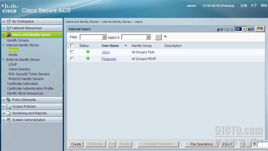Expand Network Resources section
Image resolution: width=268 pixels, height=151 pixels.
click(x=4, y=28)
